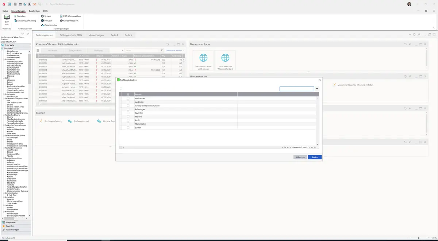The image size is (438, 241).
Task: Tick the Assistenten checkbox
Action: pos(128,98)
